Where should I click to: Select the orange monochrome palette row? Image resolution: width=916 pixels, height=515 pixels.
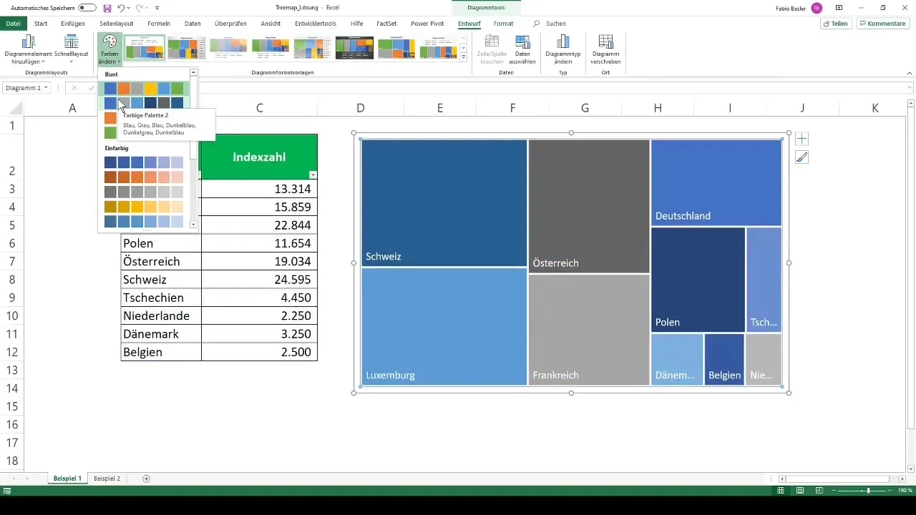pos(144,177)
